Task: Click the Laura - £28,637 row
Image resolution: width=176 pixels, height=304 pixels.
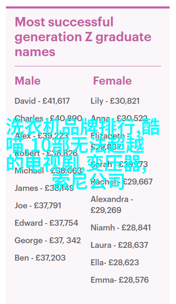Action: tap(119, 245)
